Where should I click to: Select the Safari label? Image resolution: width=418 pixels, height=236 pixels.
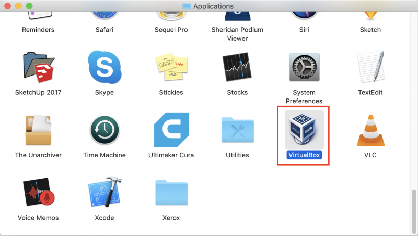pyautogui.click(x=104, y=30)
